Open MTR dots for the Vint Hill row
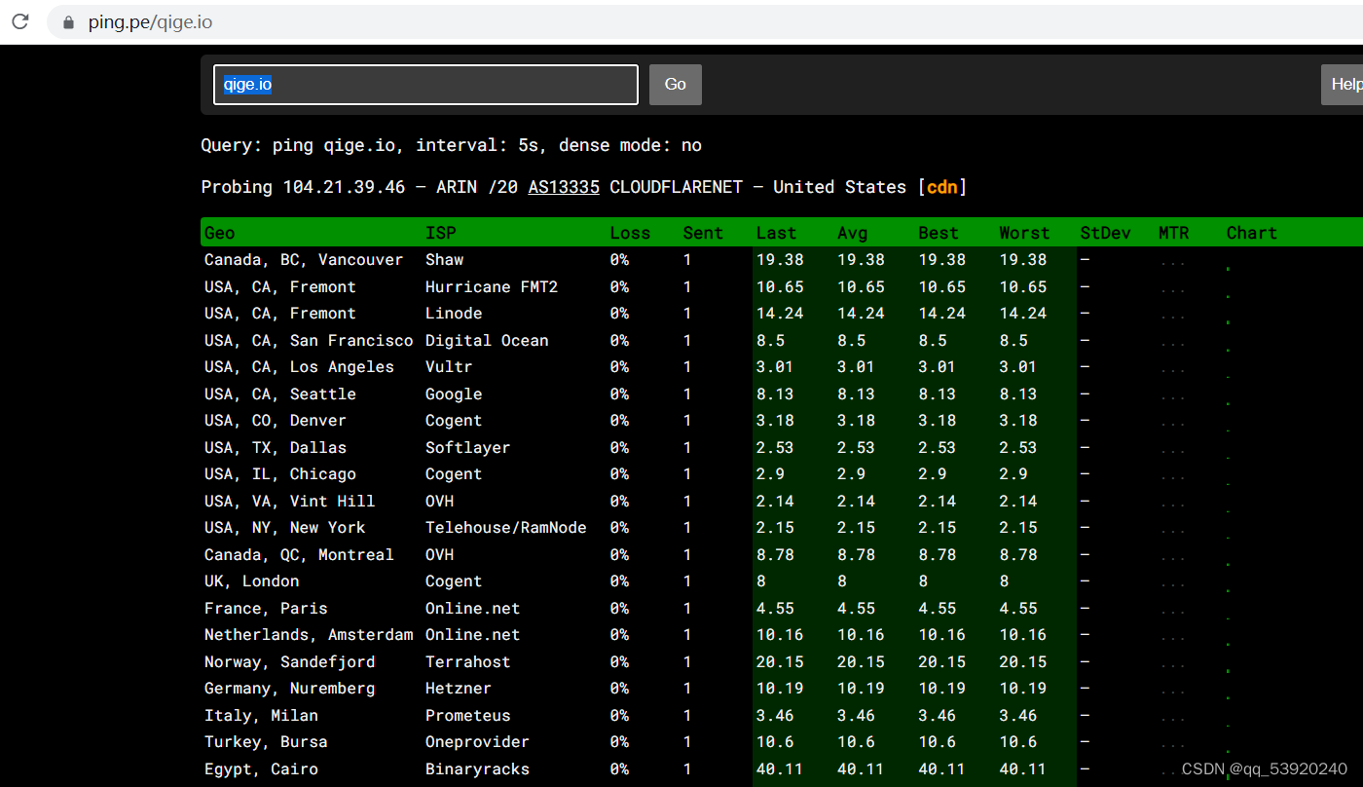 pyautogui.click(x=1173, y=504)
